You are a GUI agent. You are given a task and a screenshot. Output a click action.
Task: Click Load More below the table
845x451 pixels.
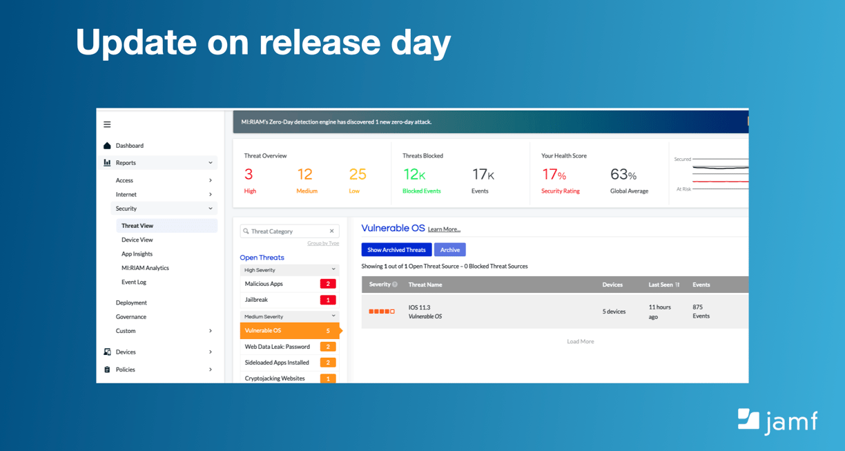(x=581, y=341)
